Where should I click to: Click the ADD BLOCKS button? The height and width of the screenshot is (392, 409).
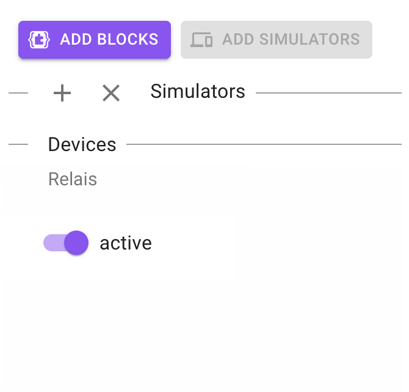[95, 40]
